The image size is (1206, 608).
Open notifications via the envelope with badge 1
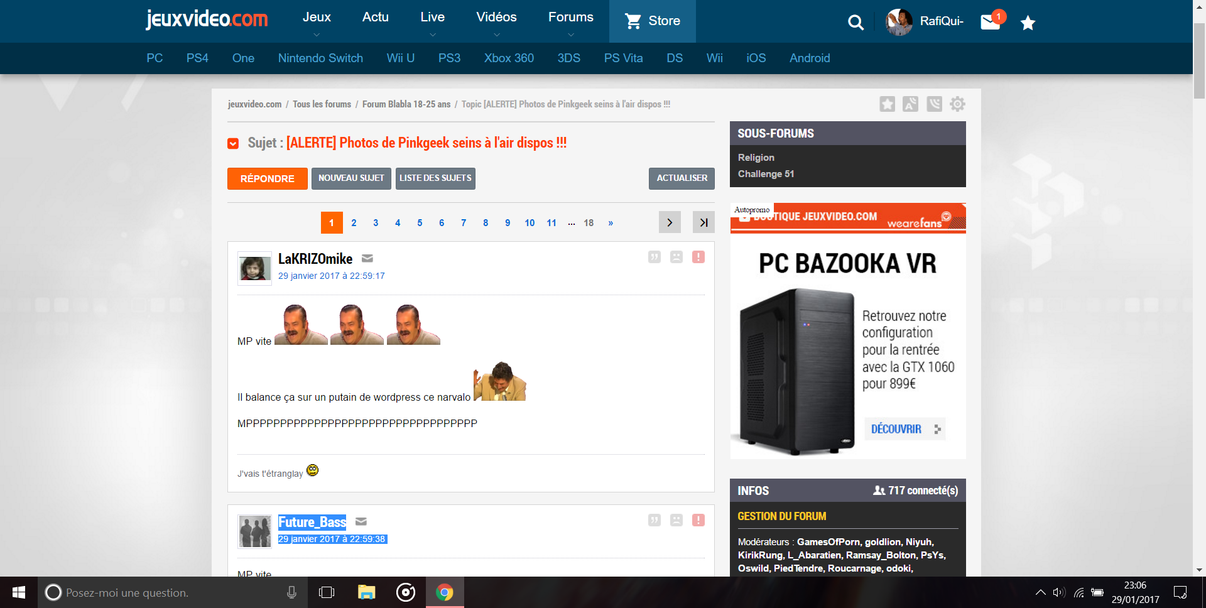coord(990,21)
